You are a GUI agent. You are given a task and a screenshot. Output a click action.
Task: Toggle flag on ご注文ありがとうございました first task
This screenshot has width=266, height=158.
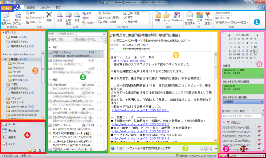259,131
